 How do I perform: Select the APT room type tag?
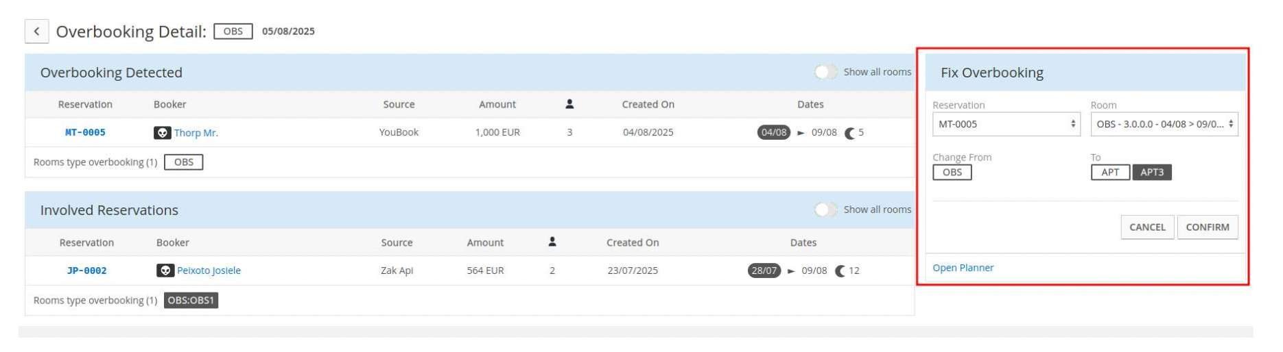[1110, 172]
